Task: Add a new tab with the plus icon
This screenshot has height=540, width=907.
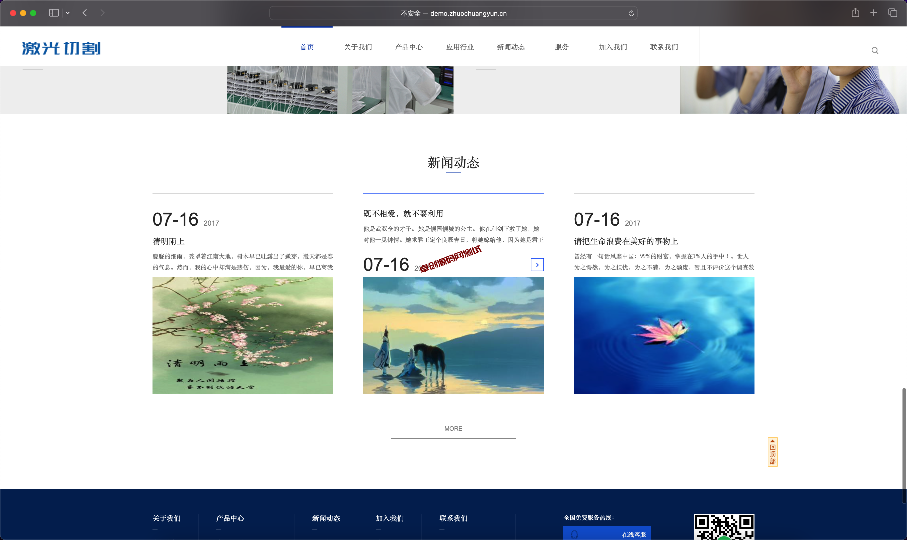Action: [874, 13]
